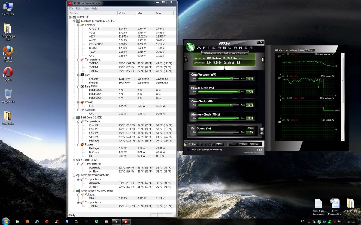The image size is (361, 225).
Task: Select Afterburner profile slot 5
Action: tap(214, 144)
